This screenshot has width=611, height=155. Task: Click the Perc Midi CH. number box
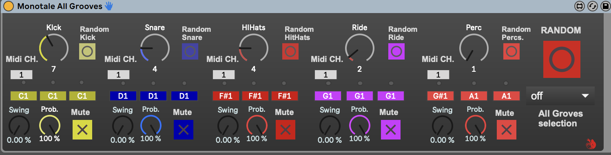tap(438, 75)
